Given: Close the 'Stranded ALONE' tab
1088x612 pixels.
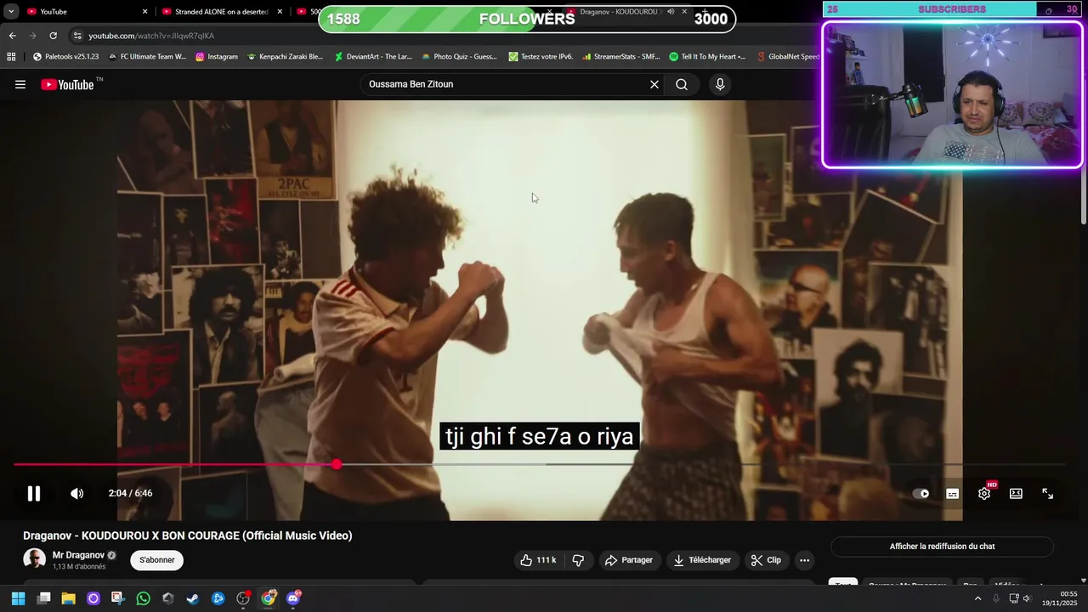Looking at the screenshot, I should [280, 12].
